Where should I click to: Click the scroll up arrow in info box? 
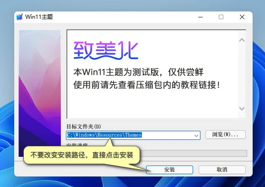click(x=242, y=40)
